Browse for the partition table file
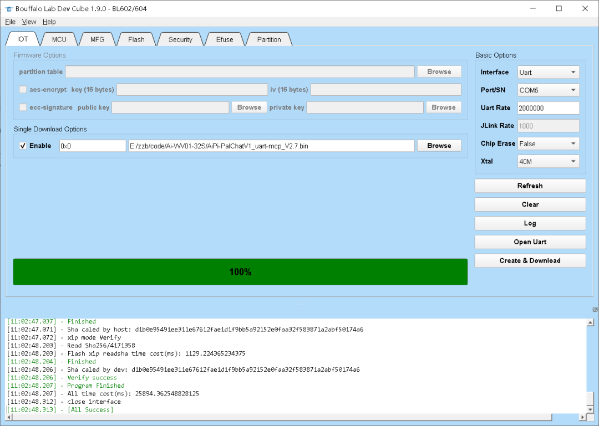599x426 pixels. 439,72
